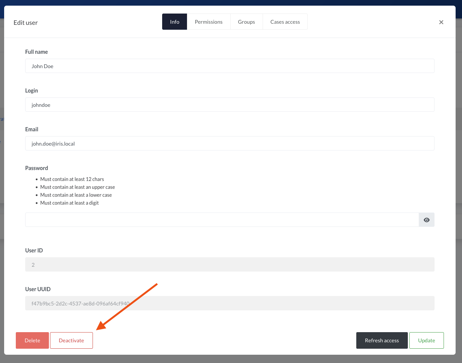Switch to the Info tab
Viewport: 462px width, 363px height.
point(174,21)
